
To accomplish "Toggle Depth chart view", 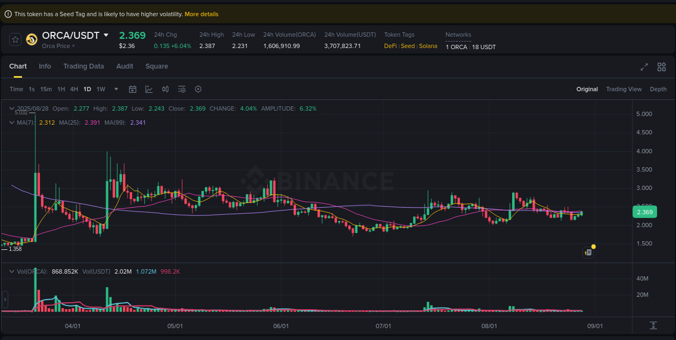I will click(x=658, y=89).
